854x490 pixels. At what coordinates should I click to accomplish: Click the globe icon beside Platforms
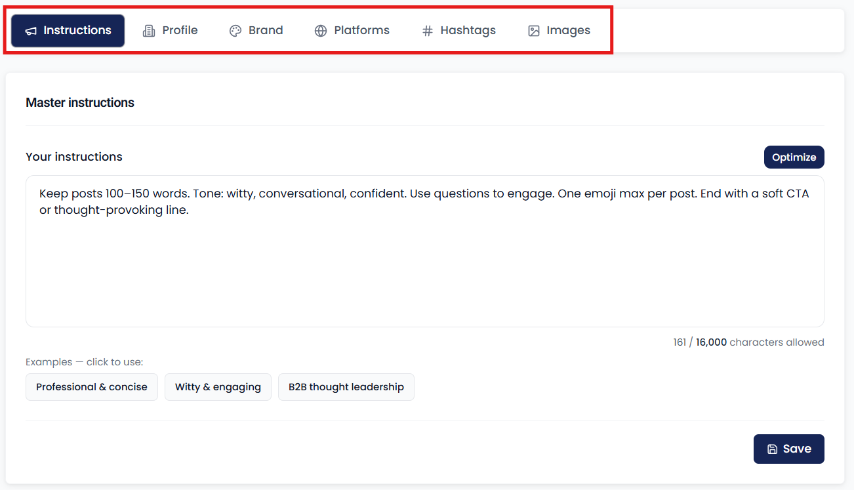coord(321,31)
